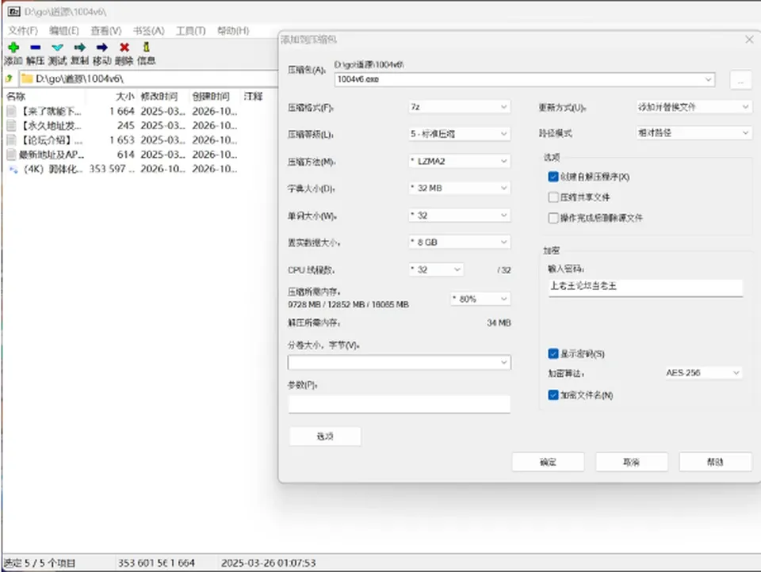
Task: Click the 帮助 button in the dialog
Action: pos(715,462)
